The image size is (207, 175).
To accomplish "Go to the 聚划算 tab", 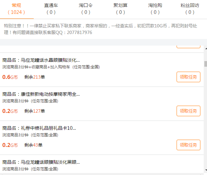I will point(120,9).
